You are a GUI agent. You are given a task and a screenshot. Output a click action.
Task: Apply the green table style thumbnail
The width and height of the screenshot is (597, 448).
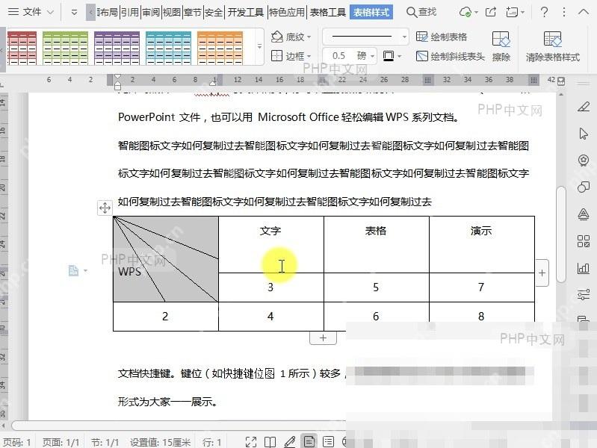point(65,48)
